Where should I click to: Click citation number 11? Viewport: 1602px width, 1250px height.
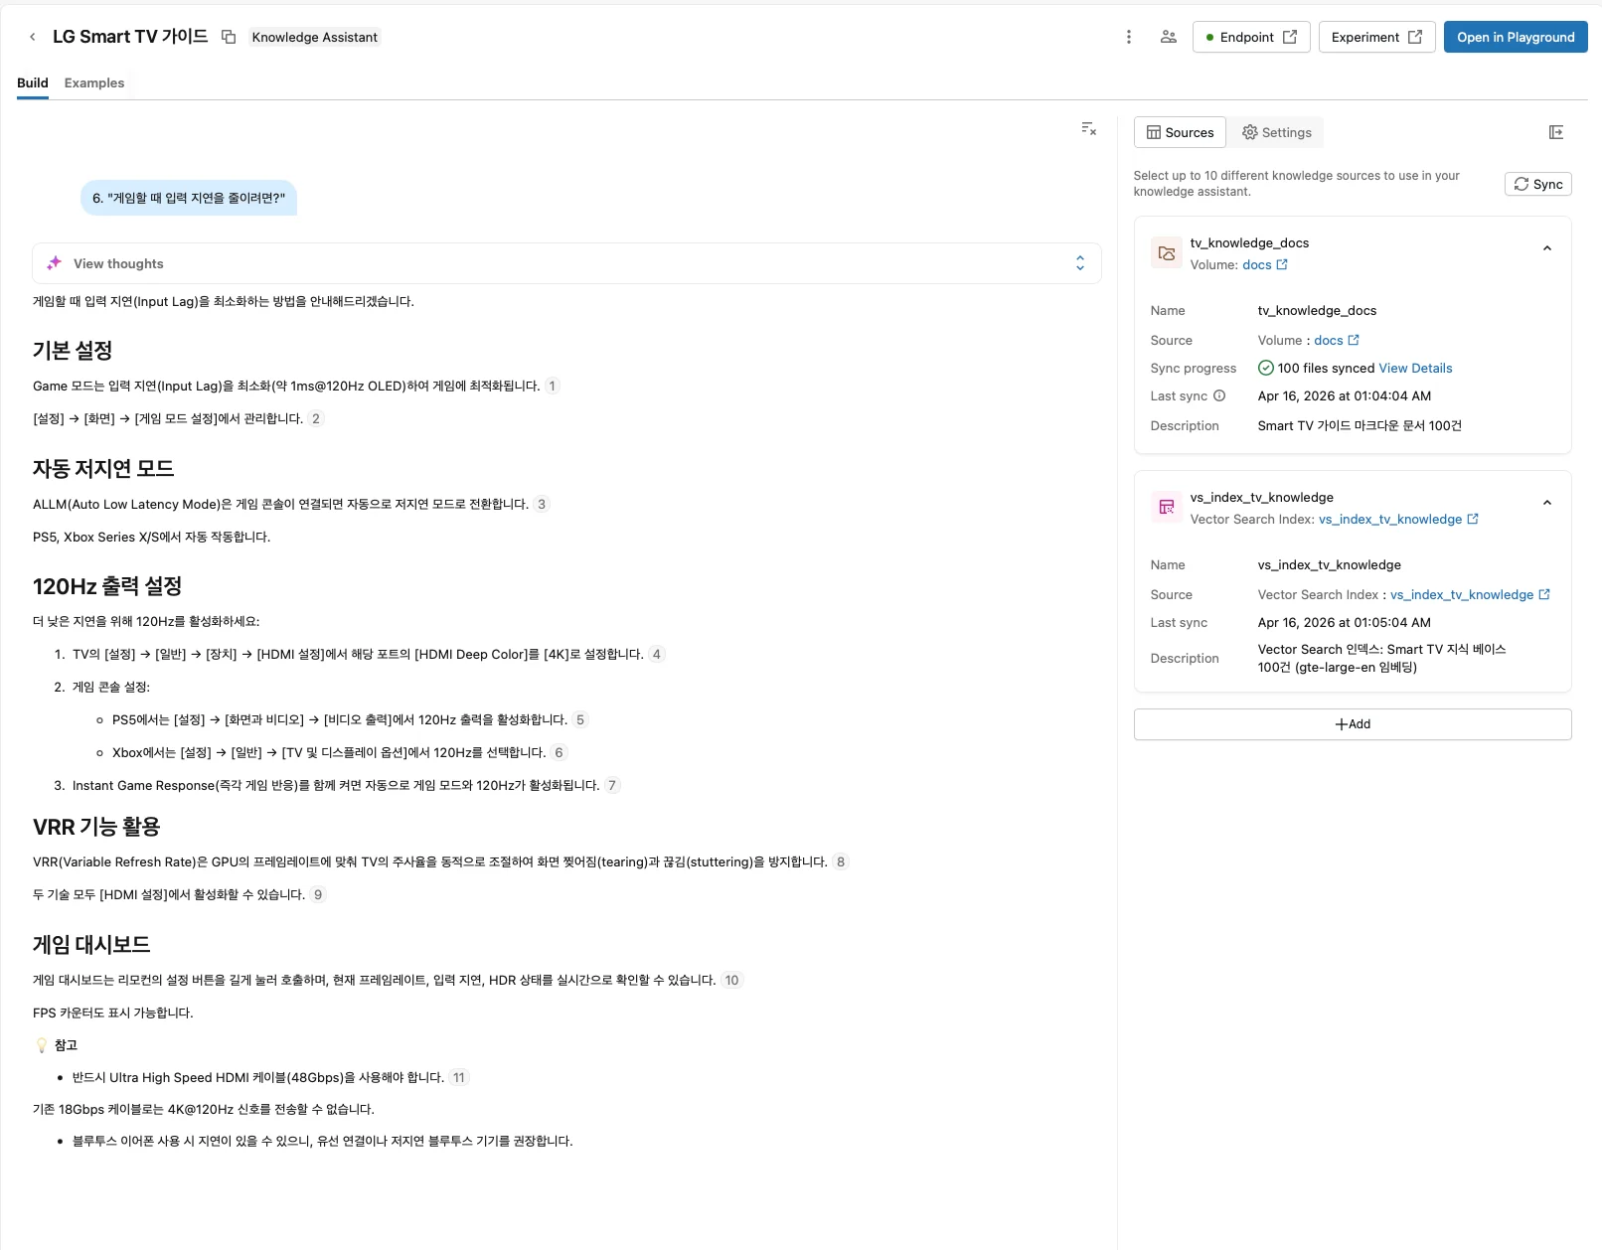[x=459, y=1077]
